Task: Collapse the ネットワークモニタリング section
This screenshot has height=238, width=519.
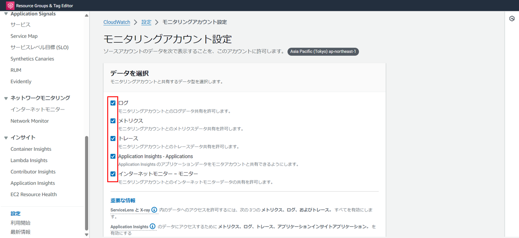Action: tap(6, 99)
